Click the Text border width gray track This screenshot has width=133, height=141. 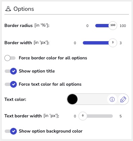click(100, 116)
